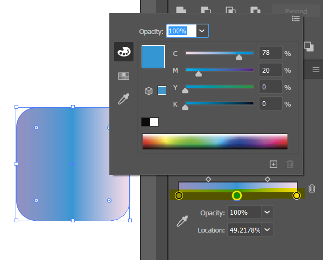Select black in the black-white swatch
This screenshot has width=323, height=260.
pos(146,122)
